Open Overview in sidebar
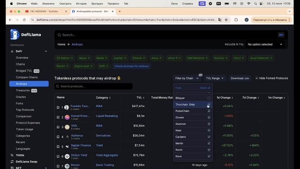The width and height of the screenshot is (300, 169). pos(22,58)
